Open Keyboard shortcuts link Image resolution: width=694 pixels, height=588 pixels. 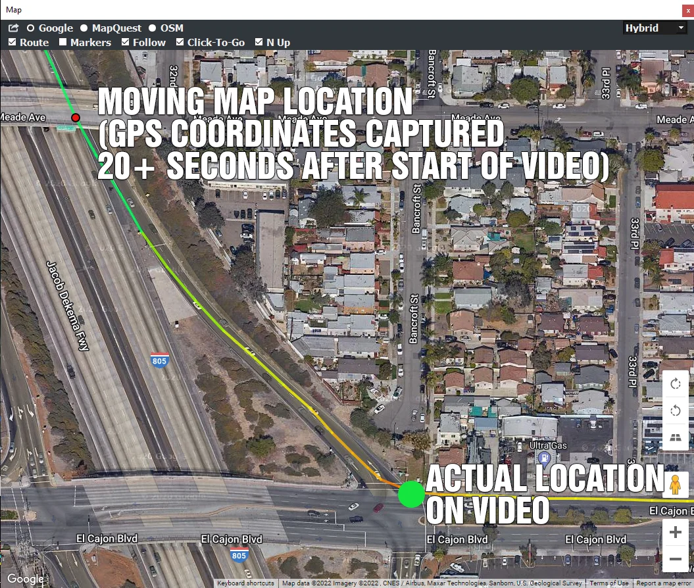[245, 583]
